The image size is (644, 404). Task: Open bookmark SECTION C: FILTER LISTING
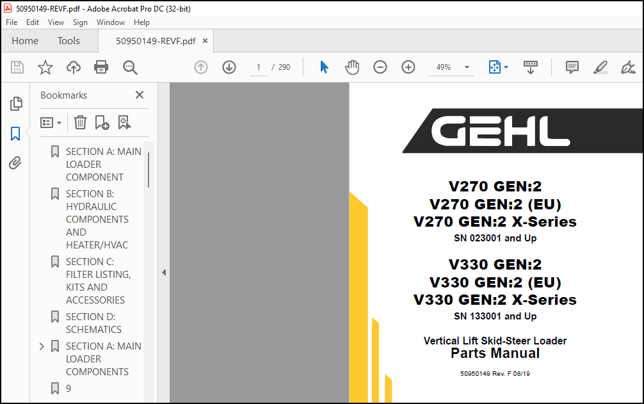(98, 281)
